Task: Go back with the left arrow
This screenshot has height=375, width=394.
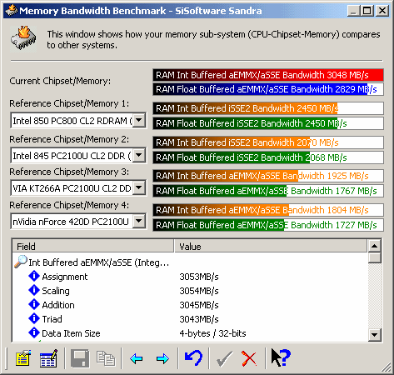Action: point(137,358)
